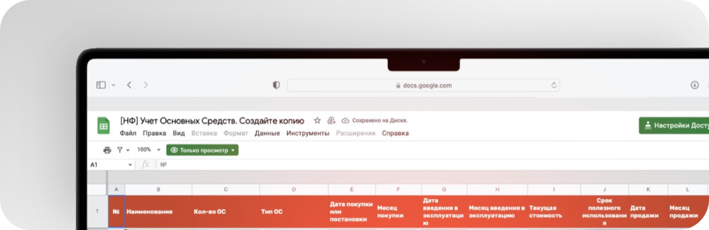Click the Месяц покупки header cell

click(399, 211)
